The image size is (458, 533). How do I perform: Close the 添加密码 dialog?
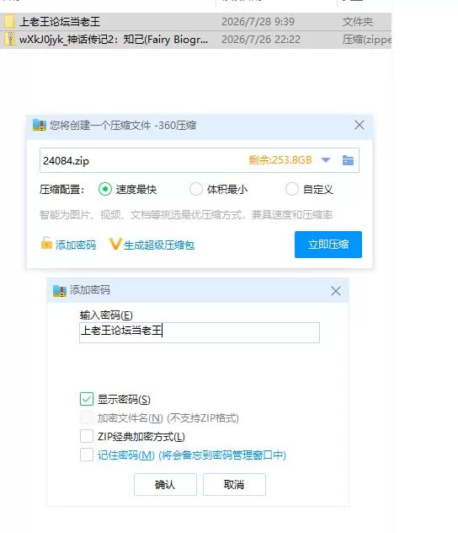tap(336, 291)
